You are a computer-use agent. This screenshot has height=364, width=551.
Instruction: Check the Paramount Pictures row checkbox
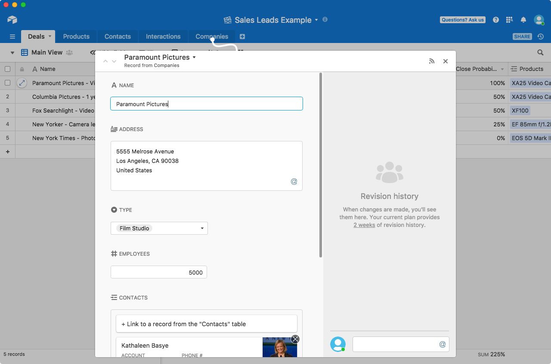7,83
